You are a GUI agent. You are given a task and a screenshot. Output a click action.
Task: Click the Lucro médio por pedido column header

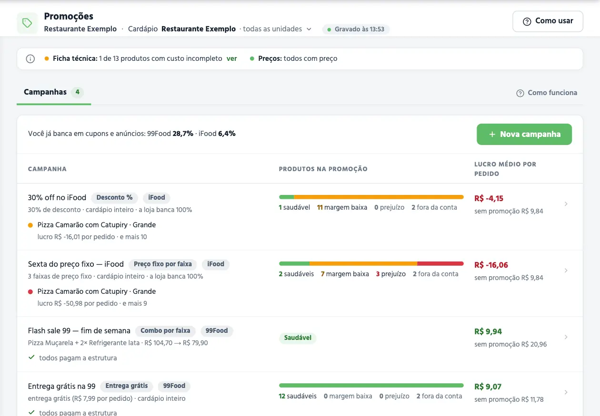(505, 169)
